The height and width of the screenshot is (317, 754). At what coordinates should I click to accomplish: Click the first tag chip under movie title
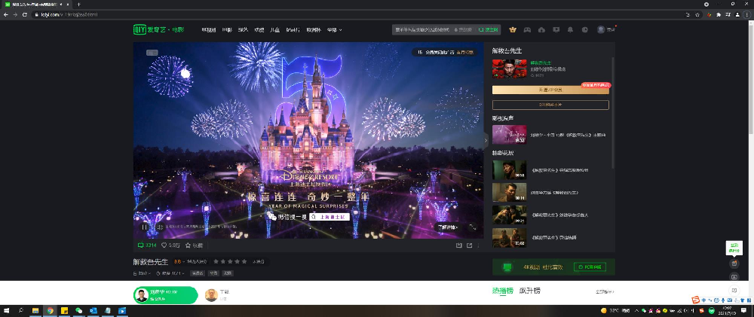[x=197, y=273]
